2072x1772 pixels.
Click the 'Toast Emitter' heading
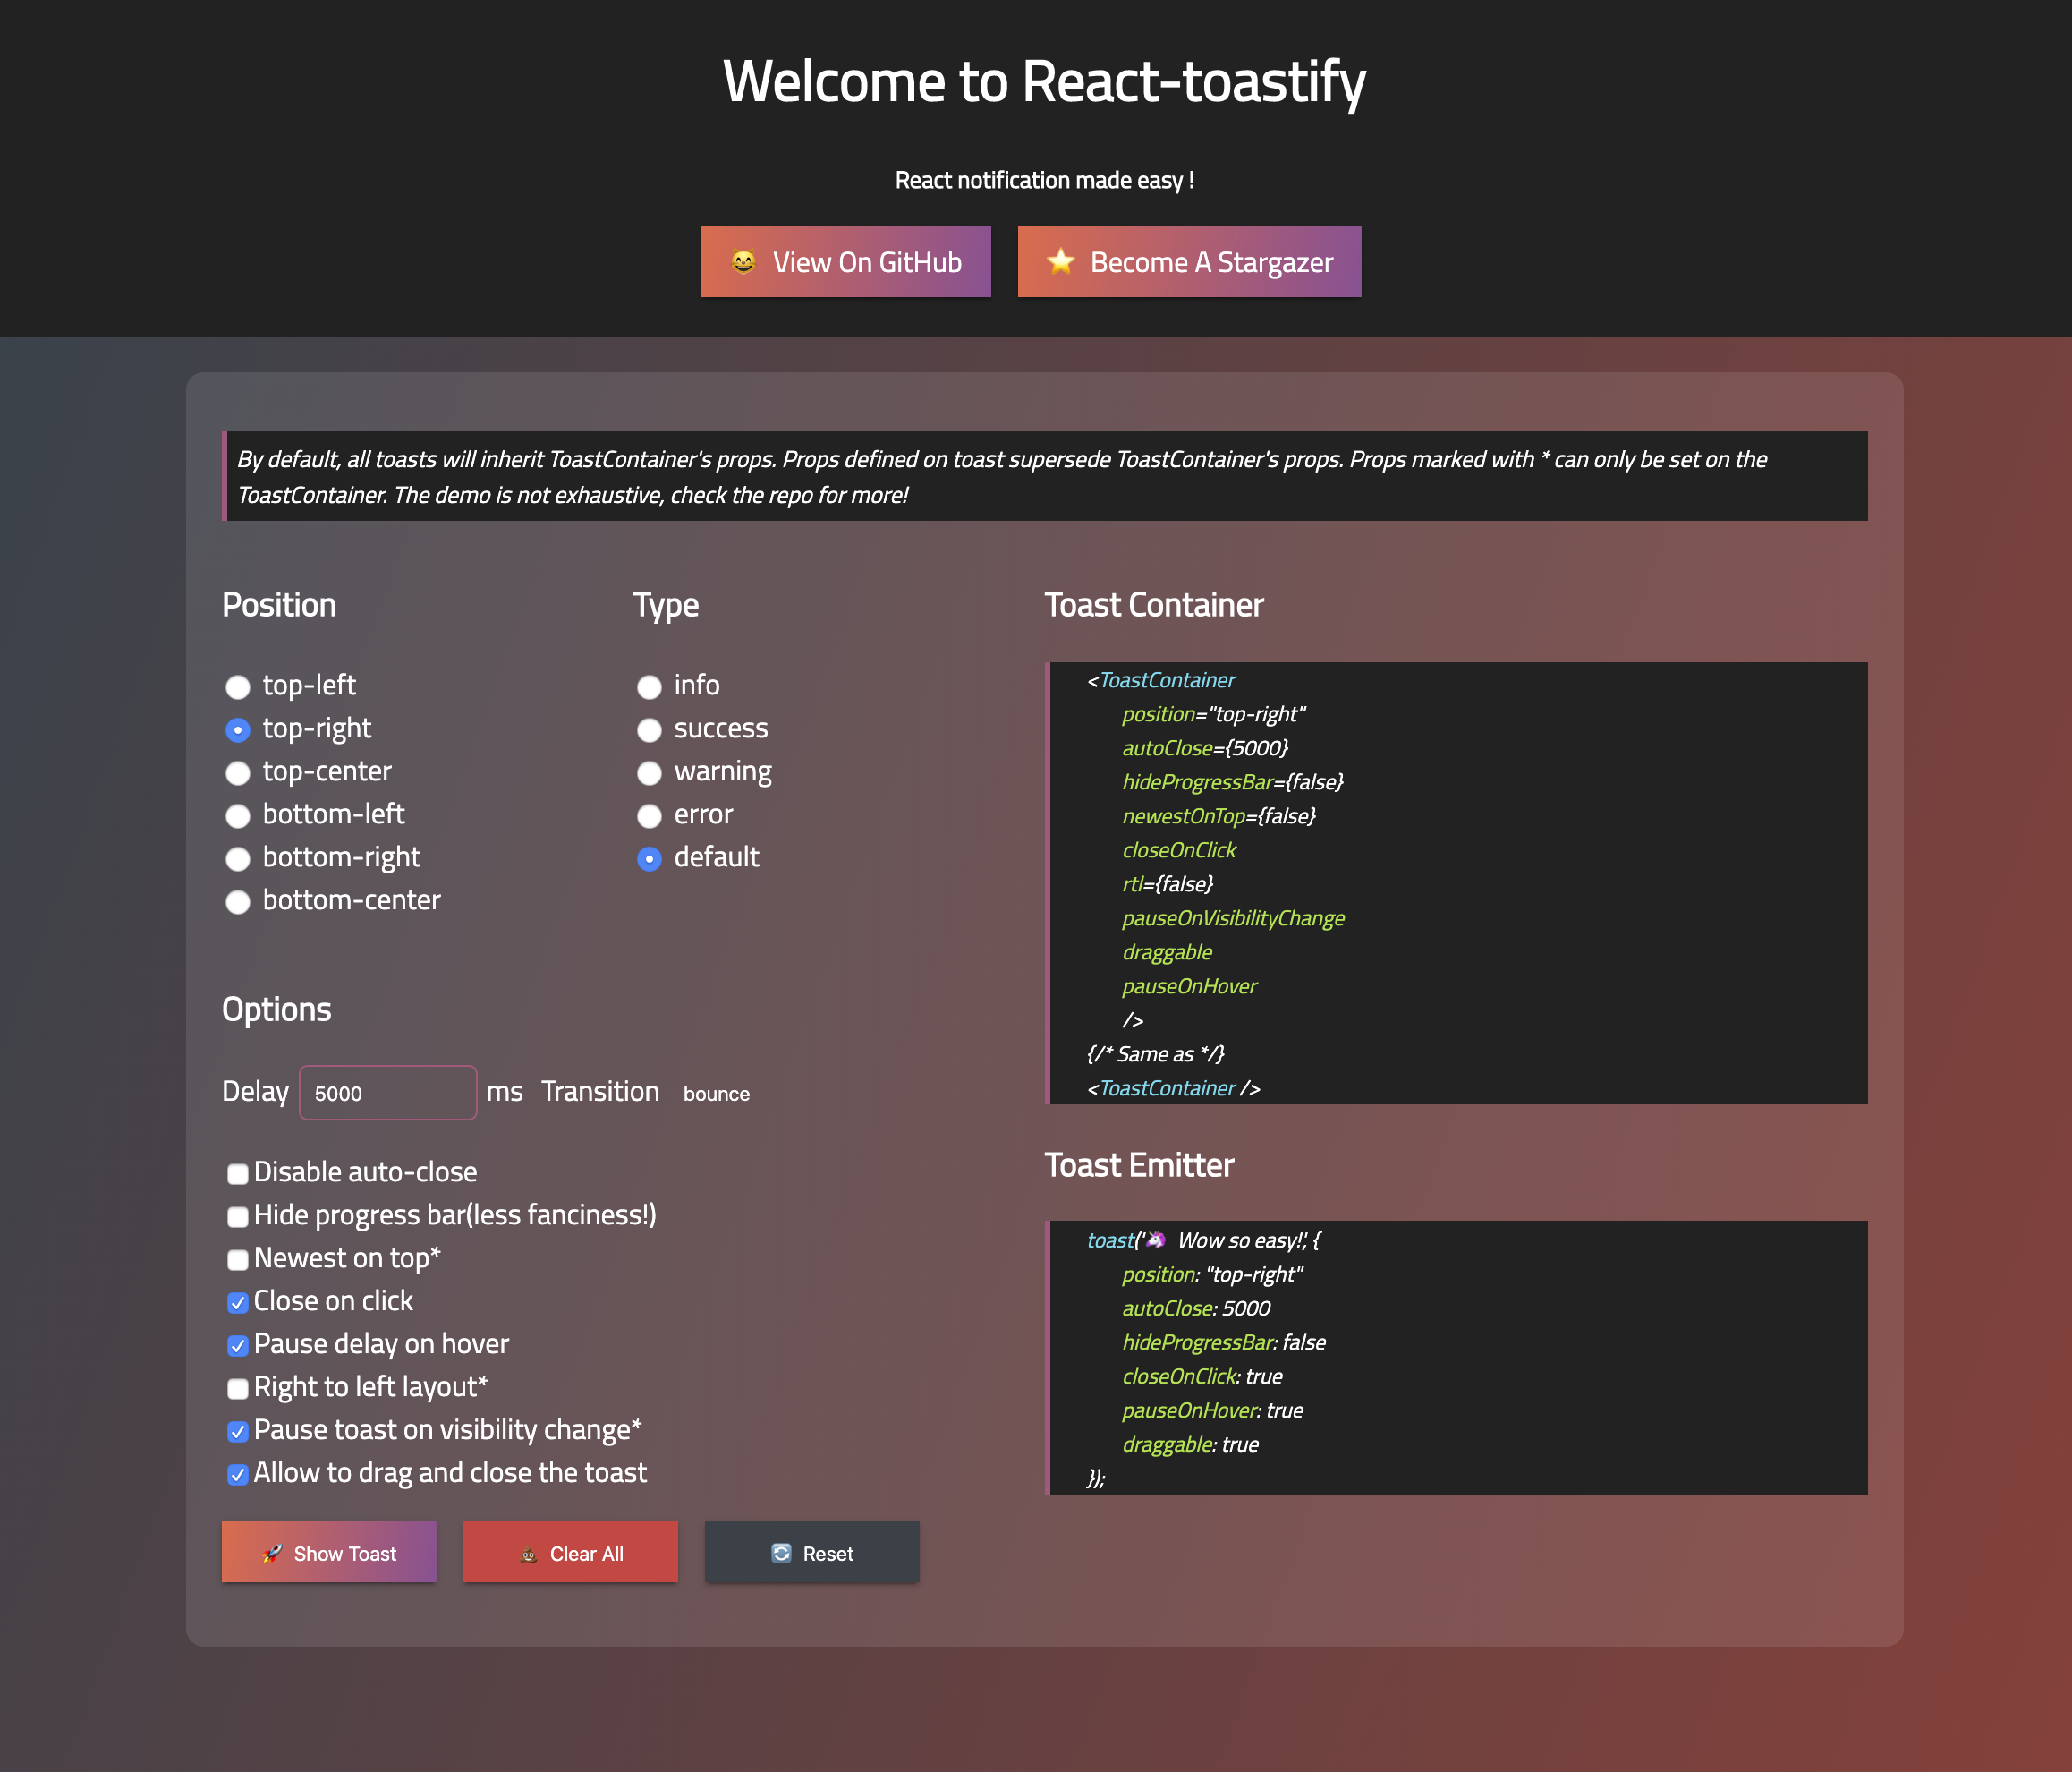[x=1139, y=1165]
